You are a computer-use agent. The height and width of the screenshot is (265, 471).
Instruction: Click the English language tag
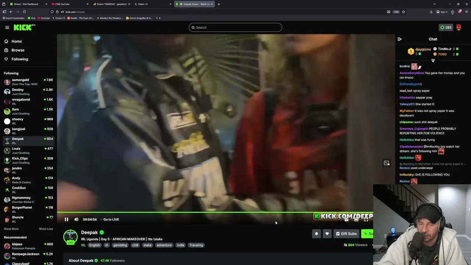click(x=95, y=245)
